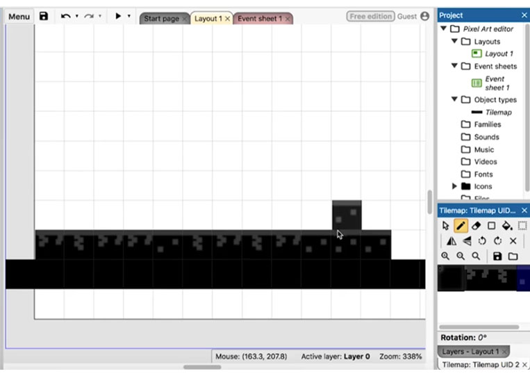
Task: Open Guest account avatar icon
Action: (425, 16)
